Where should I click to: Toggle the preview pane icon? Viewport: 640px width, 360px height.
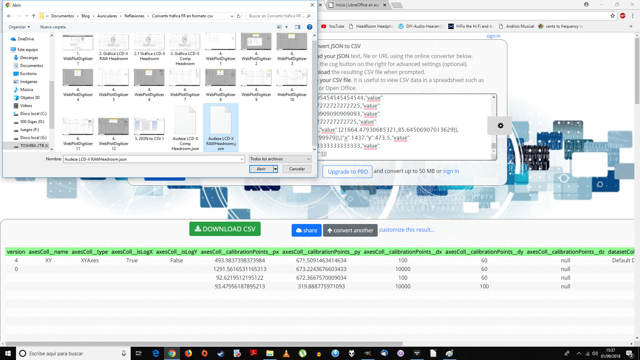298,27
